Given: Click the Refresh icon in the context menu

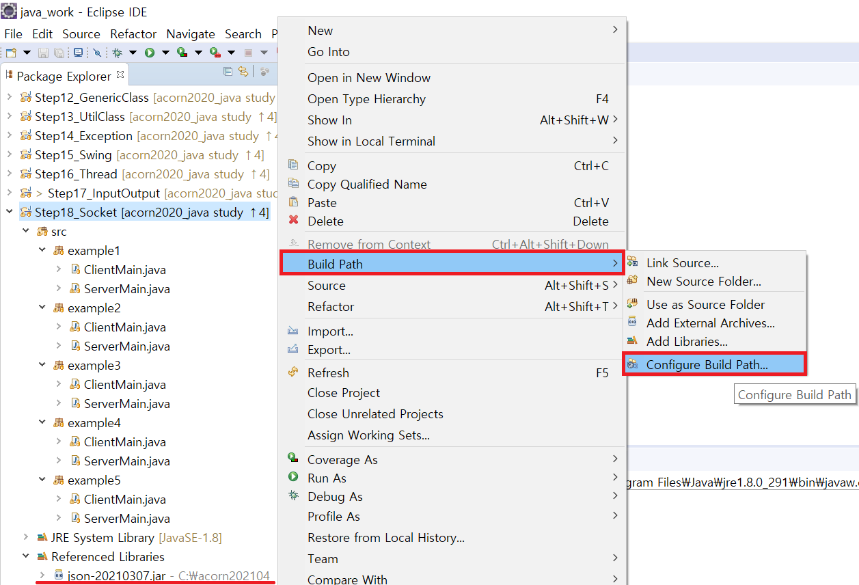Looking at the screenshot, I should [294, 372].
